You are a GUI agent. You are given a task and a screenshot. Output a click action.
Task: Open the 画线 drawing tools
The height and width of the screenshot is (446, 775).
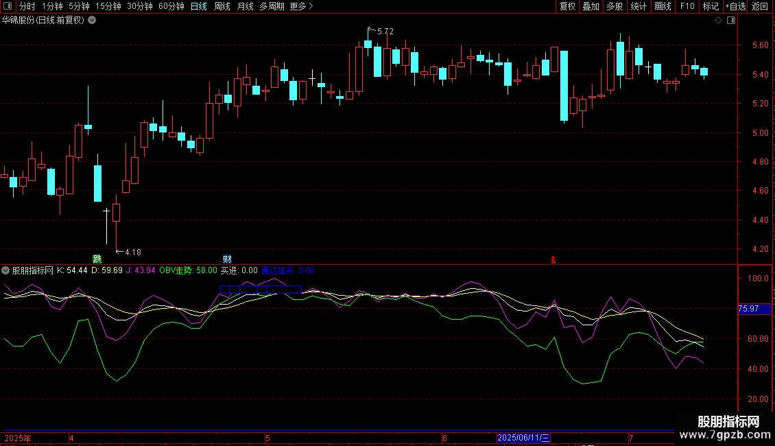[x=663, y=6]
